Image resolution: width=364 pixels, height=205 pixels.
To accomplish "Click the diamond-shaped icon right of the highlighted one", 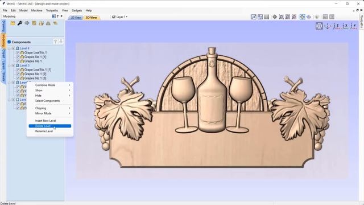I will [309, 17].
